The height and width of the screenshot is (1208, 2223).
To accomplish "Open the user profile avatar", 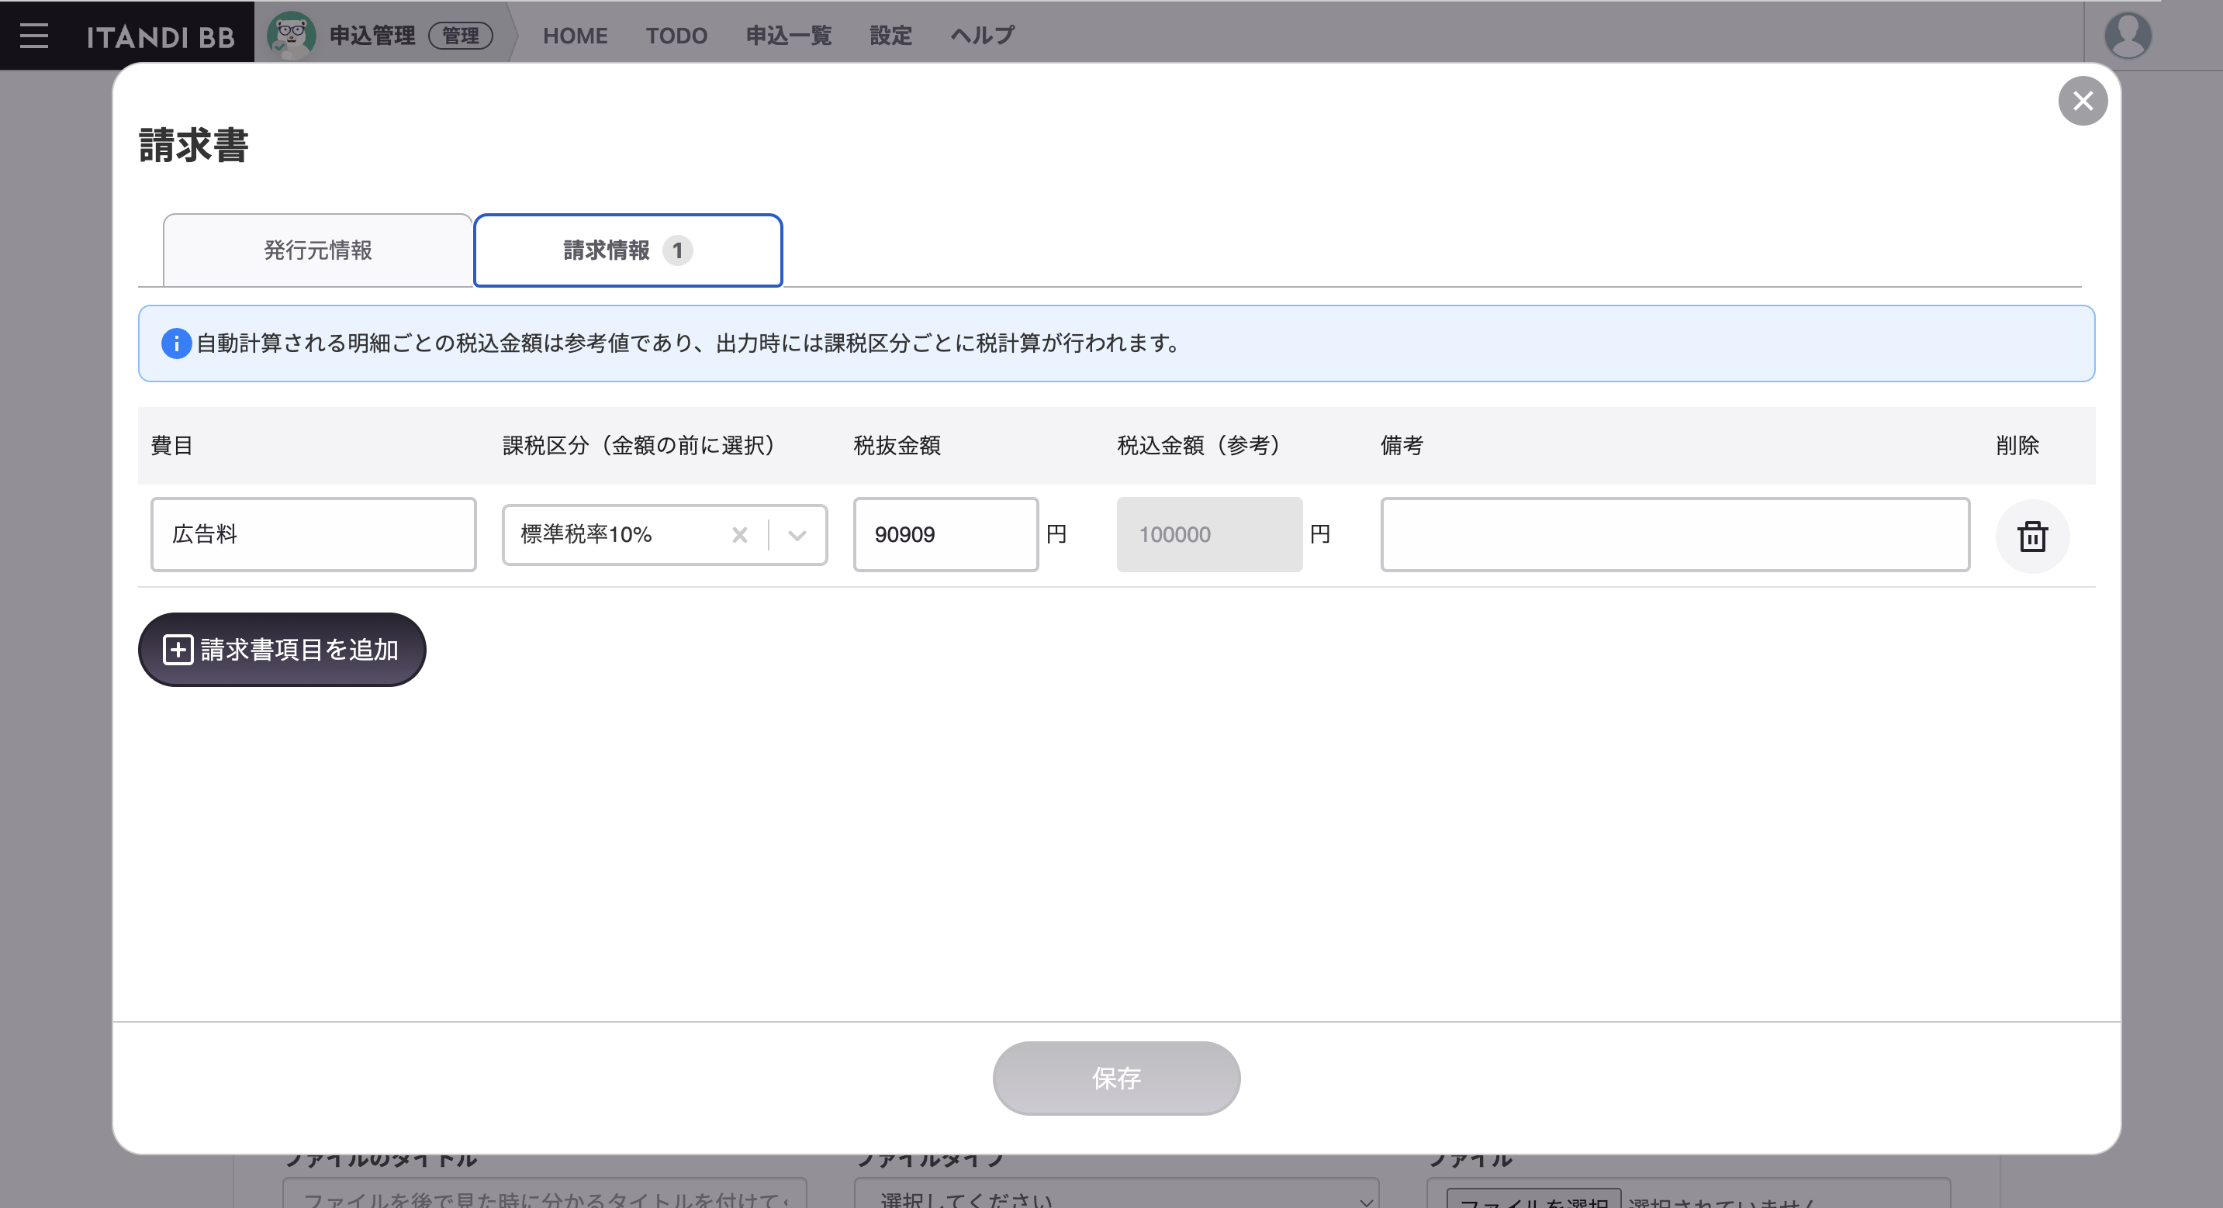I will [x=2128, y=36].
